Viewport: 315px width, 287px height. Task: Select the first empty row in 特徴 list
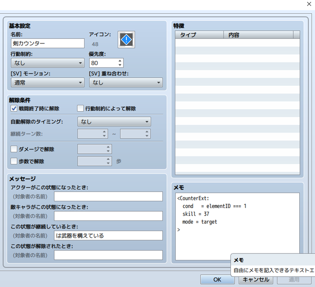[237, 43]
